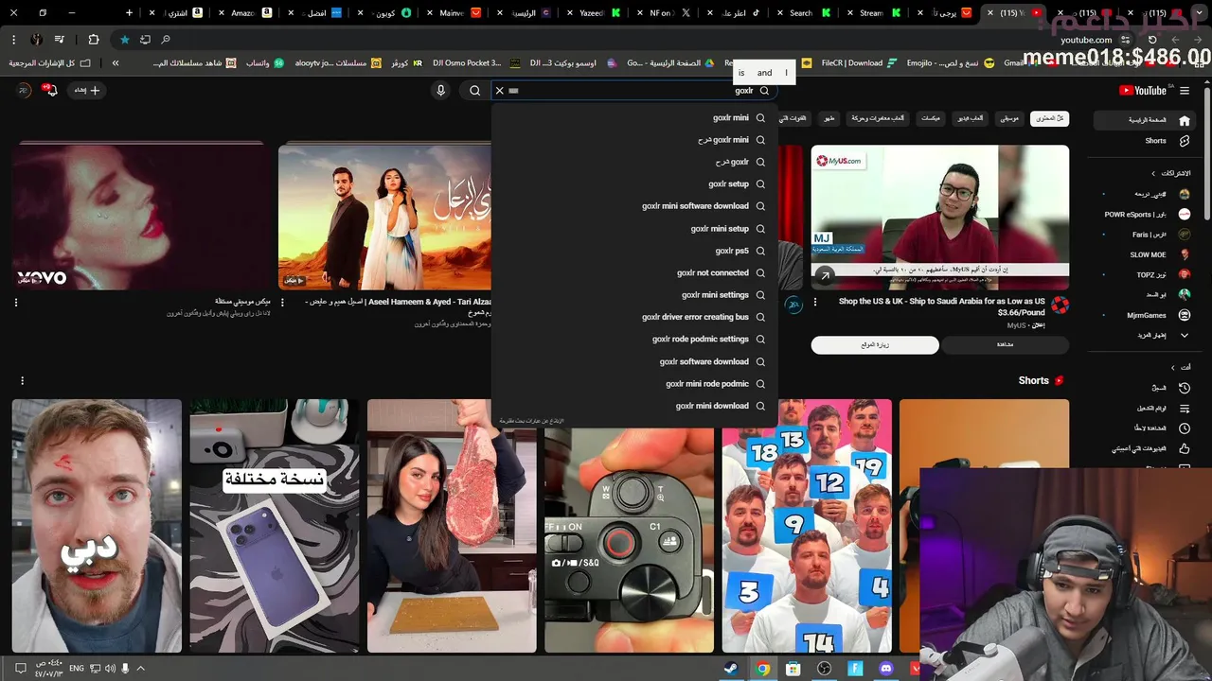1212x681 pixels.
Task: Open the watch later clock icon
Action: (1184, 428)
